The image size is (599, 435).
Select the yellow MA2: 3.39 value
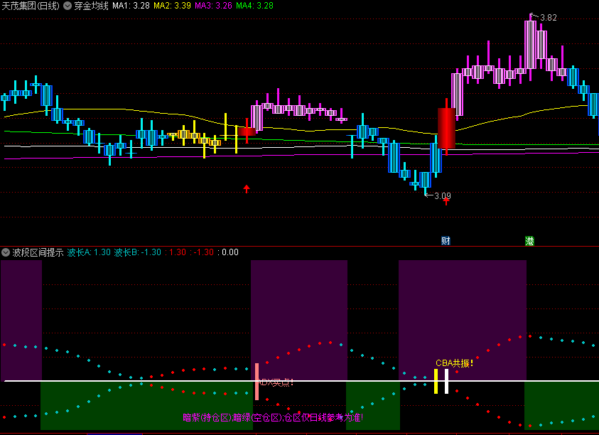point(172,6)
